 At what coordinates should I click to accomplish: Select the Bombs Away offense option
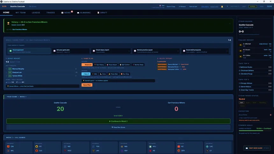click(138, 65)
